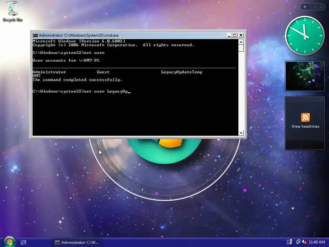This screenshot has width=329, height=247.
Task: Click 'The command completed successfully.' line
Action: 77,80
